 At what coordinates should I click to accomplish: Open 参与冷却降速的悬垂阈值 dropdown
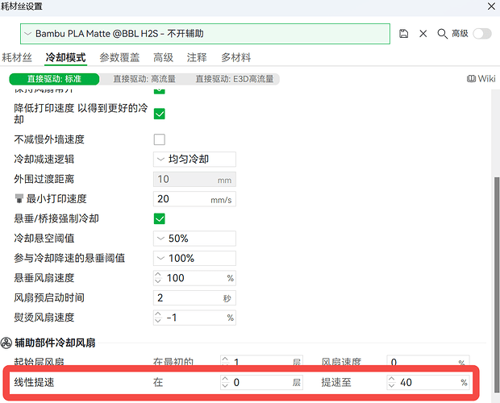coord(194,259)
